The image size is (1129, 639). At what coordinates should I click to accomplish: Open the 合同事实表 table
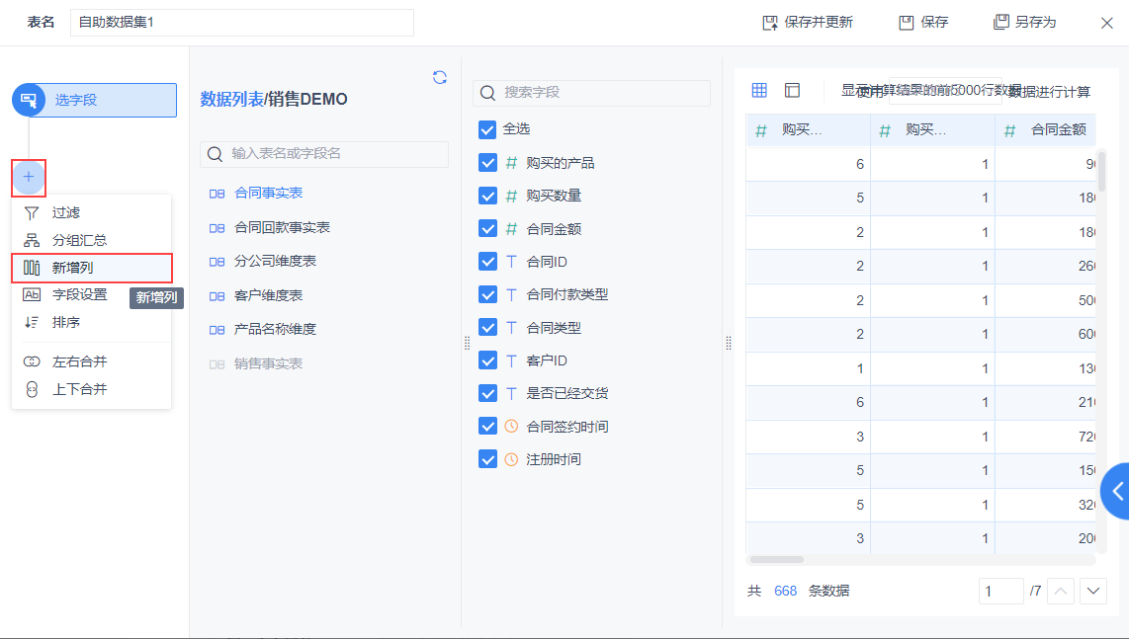point(269,193)
